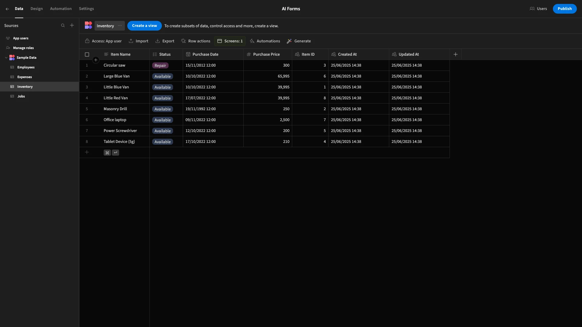
Task: Expand row 1 with circled plus icon
Action: 96,60
